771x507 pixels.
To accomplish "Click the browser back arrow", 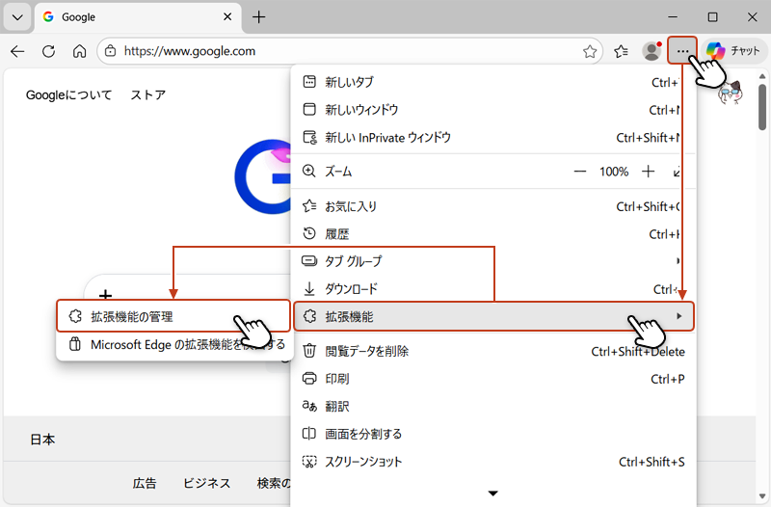I will tap(17, 51).
